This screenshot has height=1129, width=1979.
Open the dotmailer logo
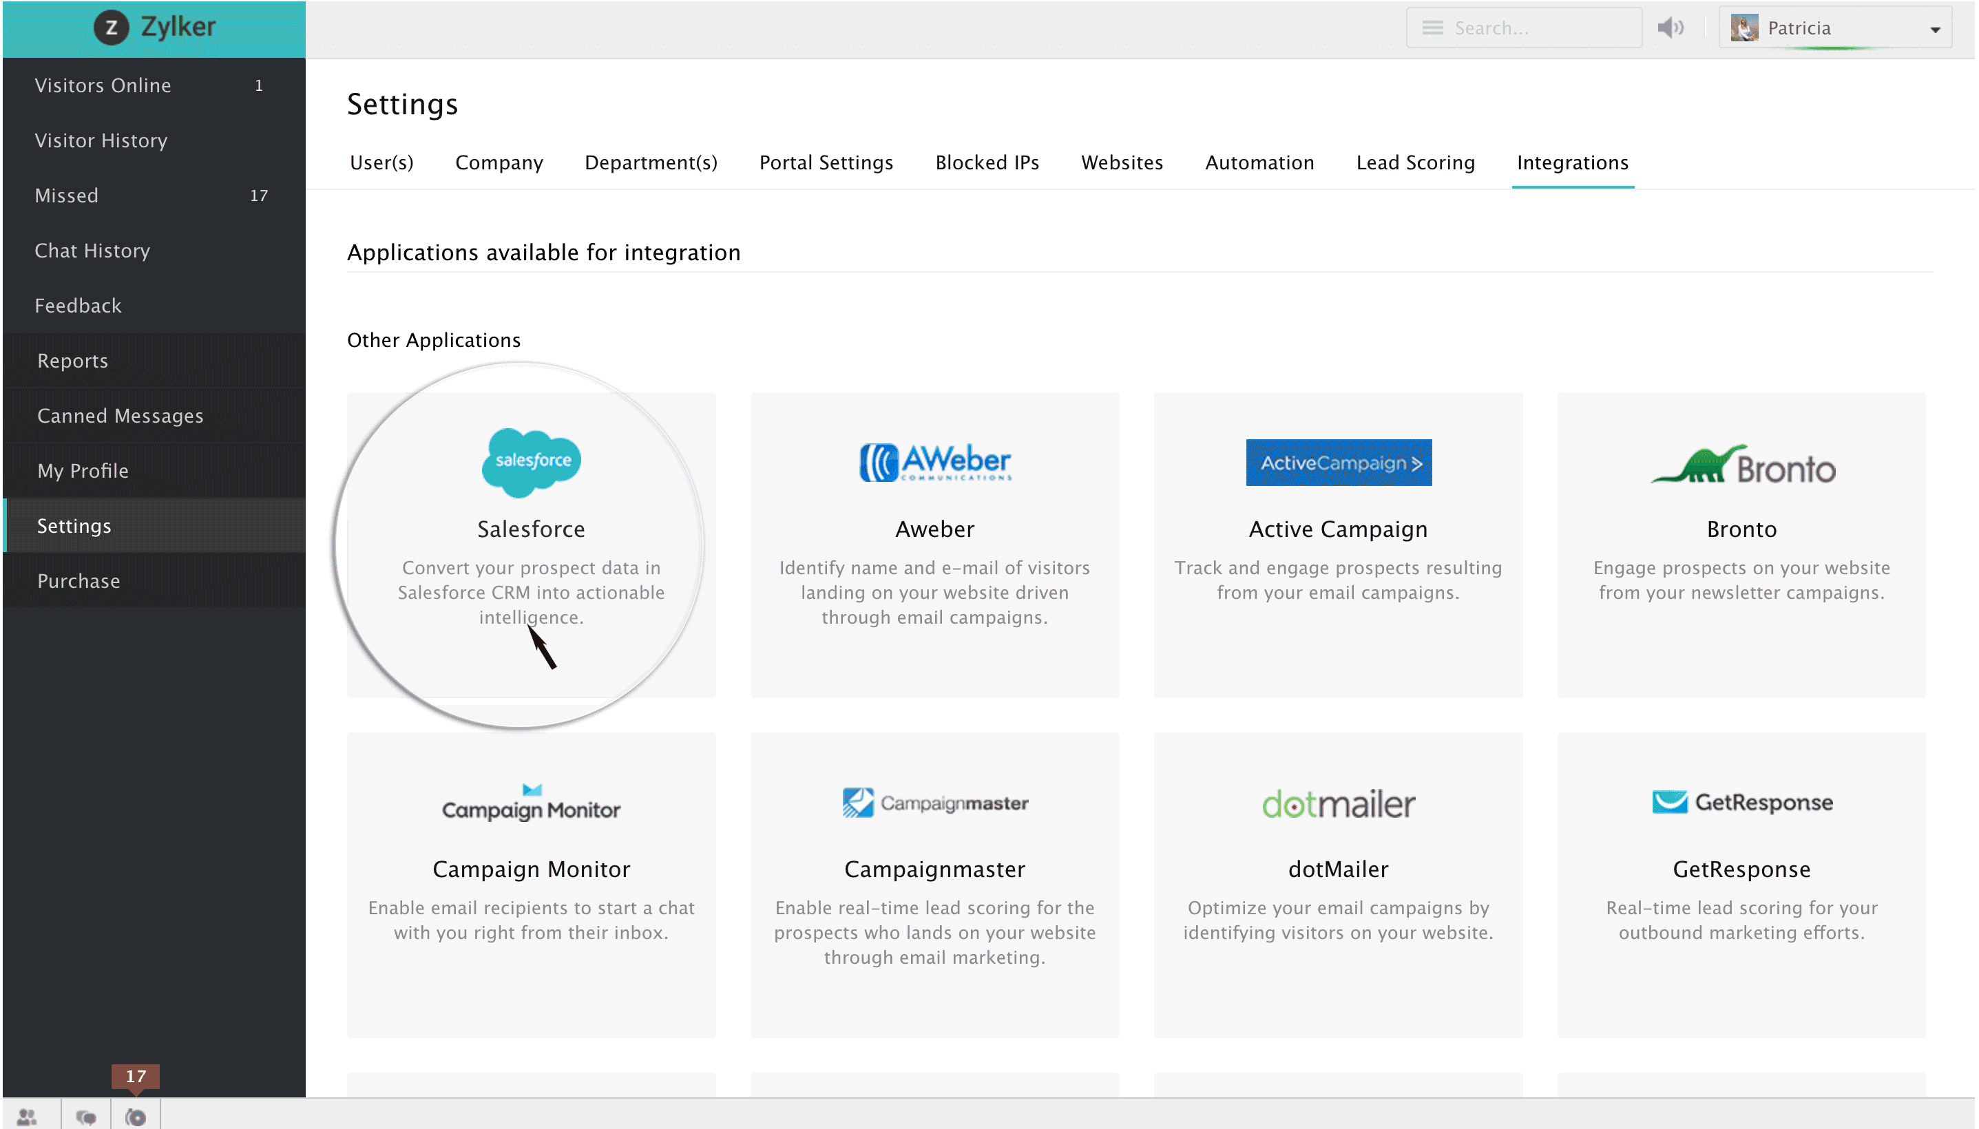[1338, 803]
